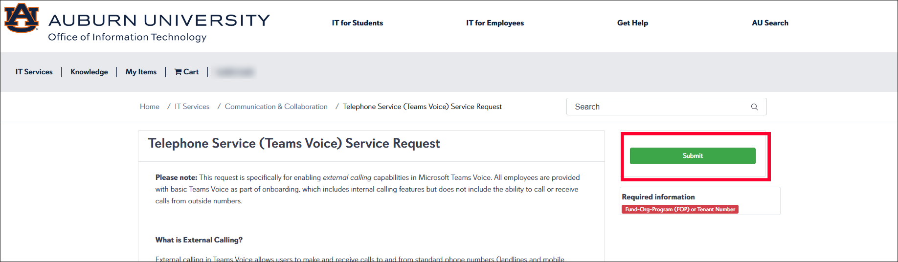Screen dimensions: 898x262
Task: Open My Items
Action: (141, 72)
